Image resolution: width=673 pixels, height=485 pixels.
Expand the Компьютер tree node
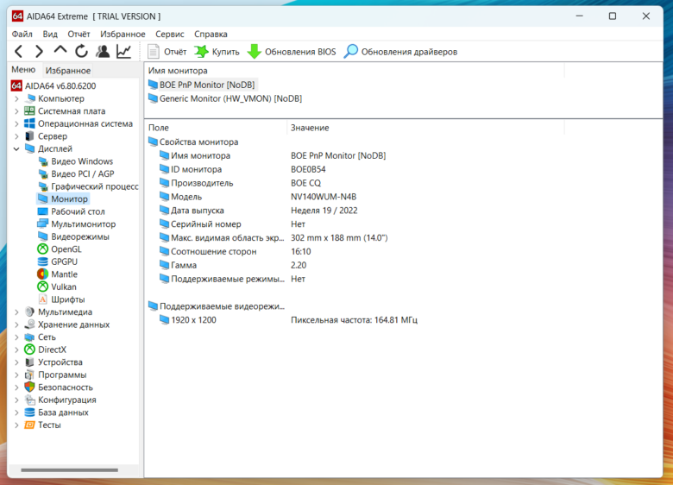tap(16, 98)
